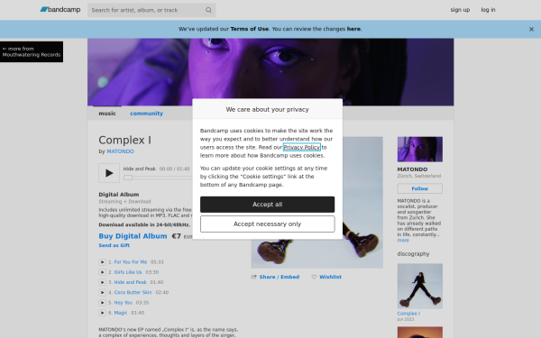Screen dimensions: 541x338
Task: Open the Hey You track link
Action: pos(124,303)
